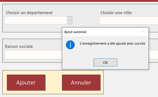Click the dark red header bar
The height and width of the screenshot is (97, 158).
click(x=79, y=1)
